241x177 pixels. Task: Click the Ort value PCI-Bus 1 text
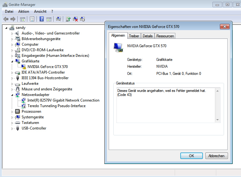tap(179, 74)
